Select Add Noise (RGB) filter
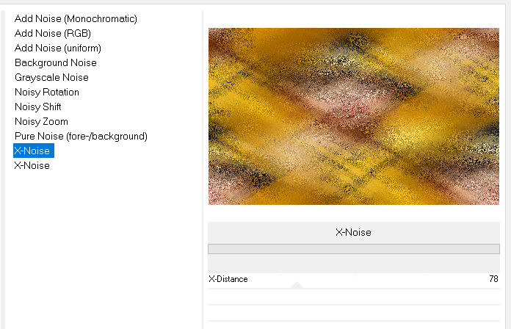The width and height of the screenshot is (511, 329). [52, 33]
